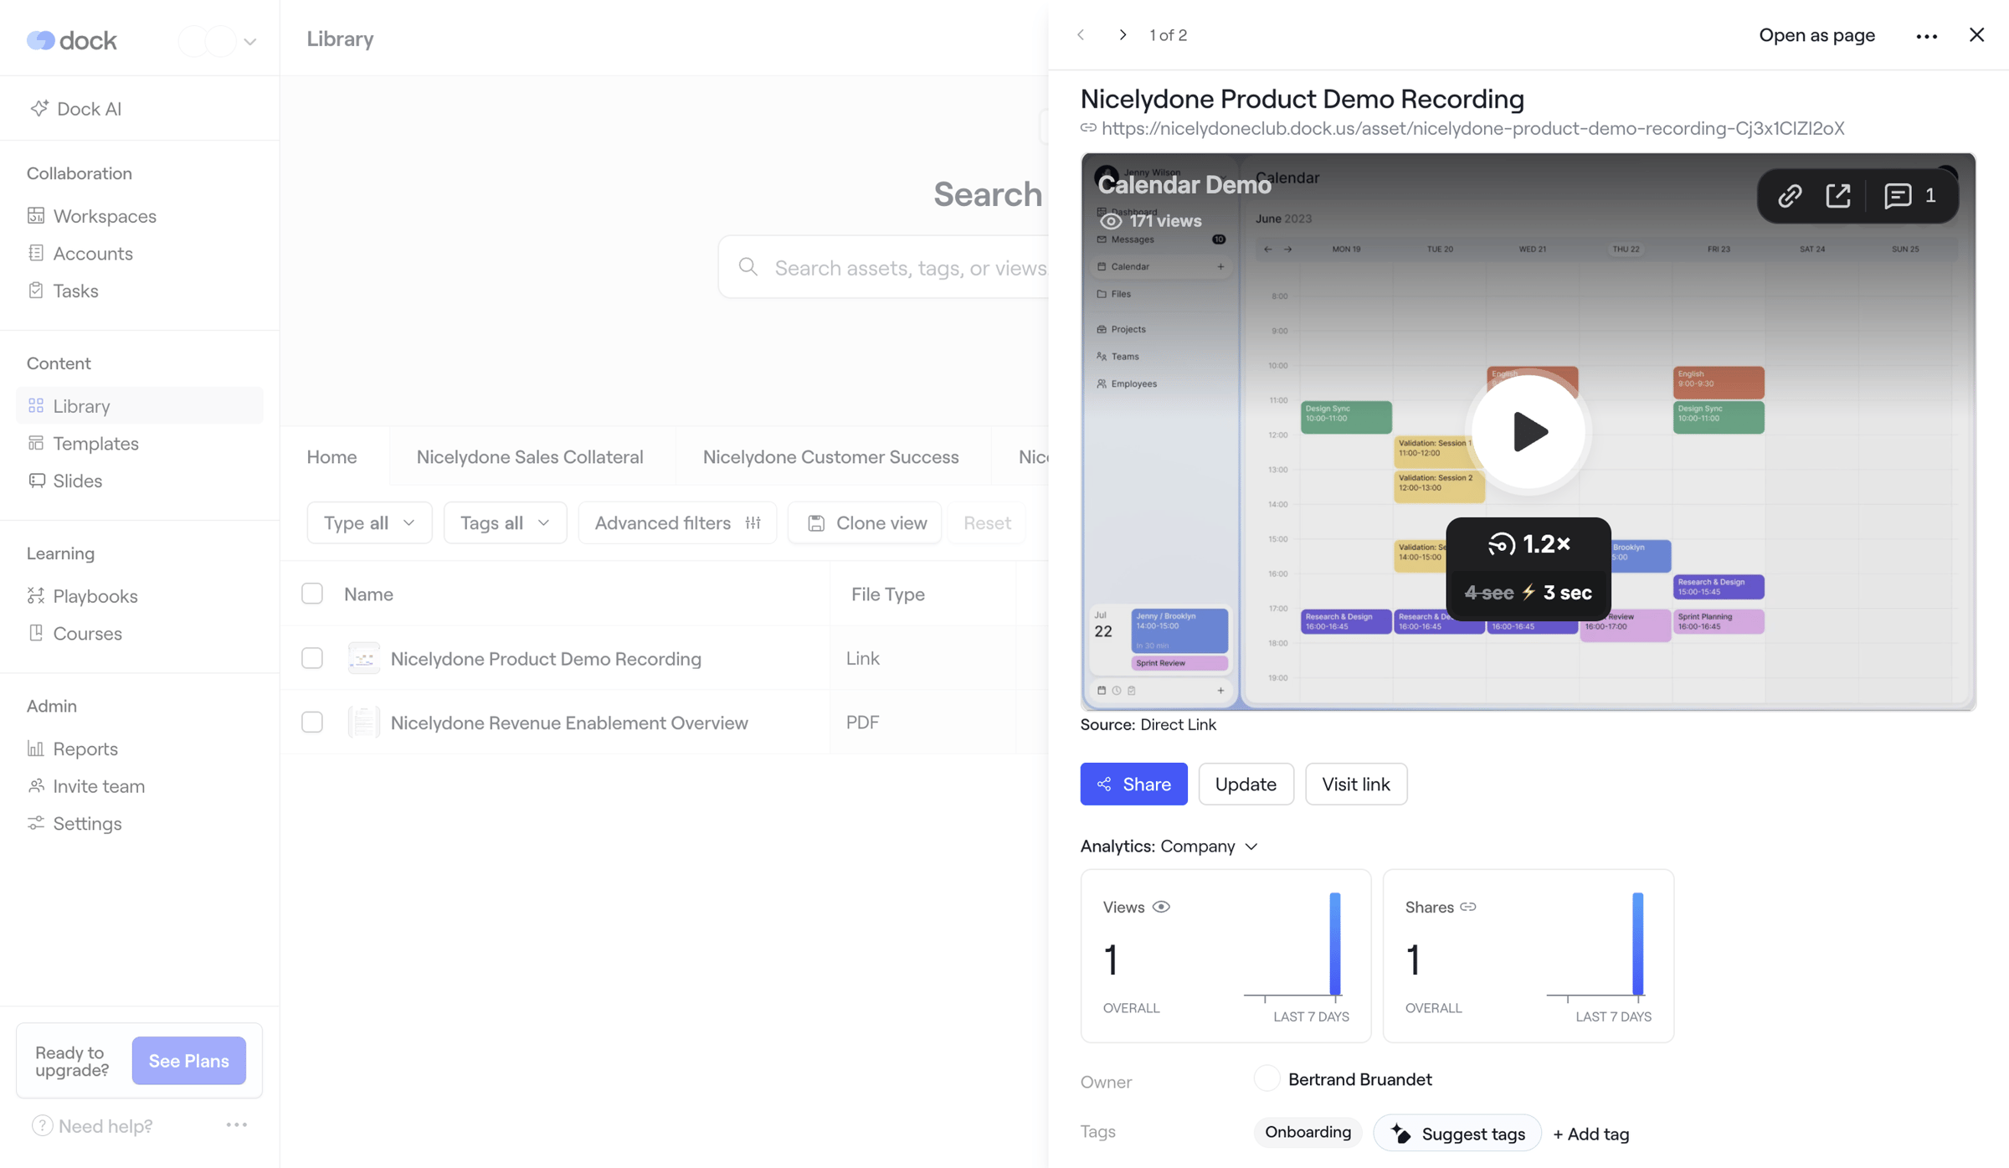The width and height of the screenshot is (2009, 1168).
Task: Open Nicelydone Revenue Enablement Overview thumbnail
Action: pos(364,723)
